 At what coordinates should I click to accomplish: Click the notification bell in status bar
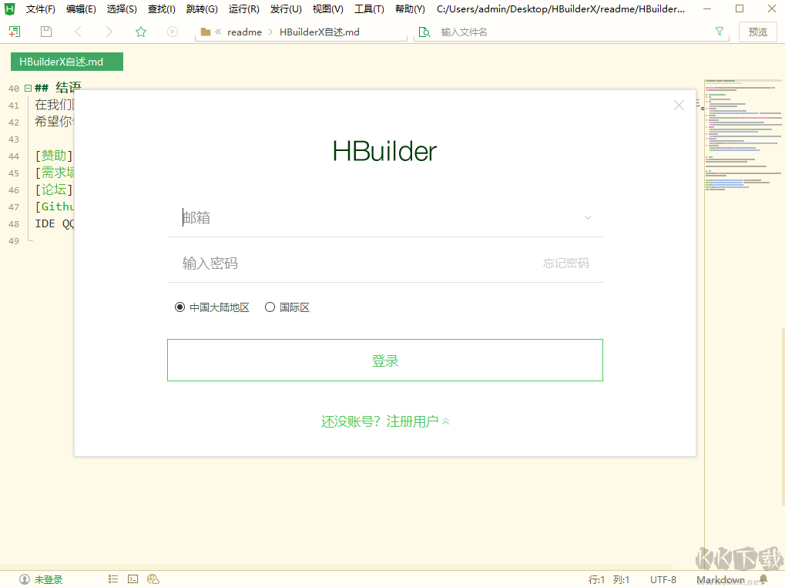point(763,579)
